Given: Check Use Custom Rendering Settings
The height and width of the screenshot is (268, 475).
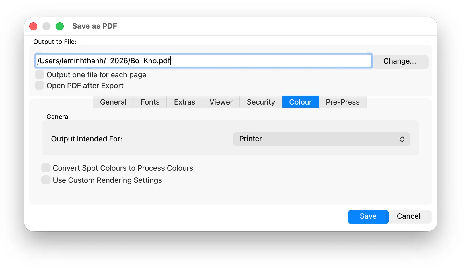Looking at the screenshot, I should [x=46, y=180].
